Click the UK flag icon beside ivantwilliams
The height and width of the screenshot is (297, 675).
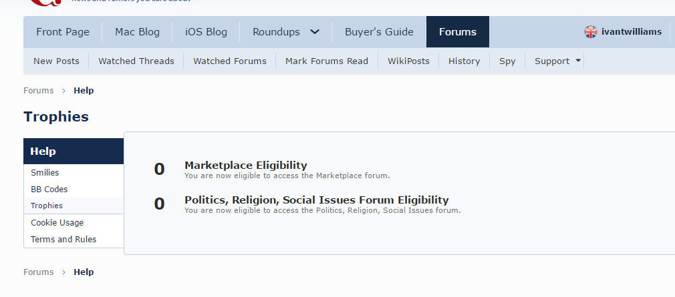pos(591,31)
